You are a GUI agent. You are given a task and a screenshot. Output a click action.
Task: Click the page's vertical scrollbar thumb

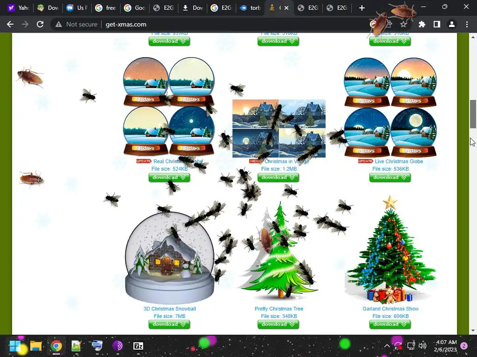coord(473,114)
